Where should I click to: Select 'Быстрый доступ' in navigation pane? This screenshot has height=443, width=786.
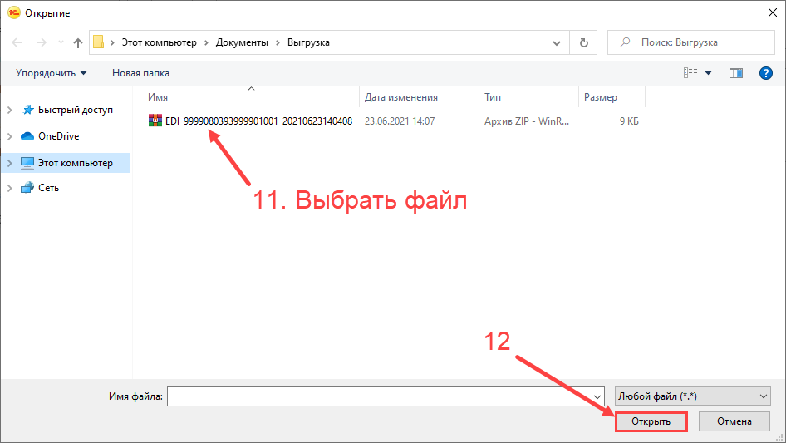click(x=75, y=110)
